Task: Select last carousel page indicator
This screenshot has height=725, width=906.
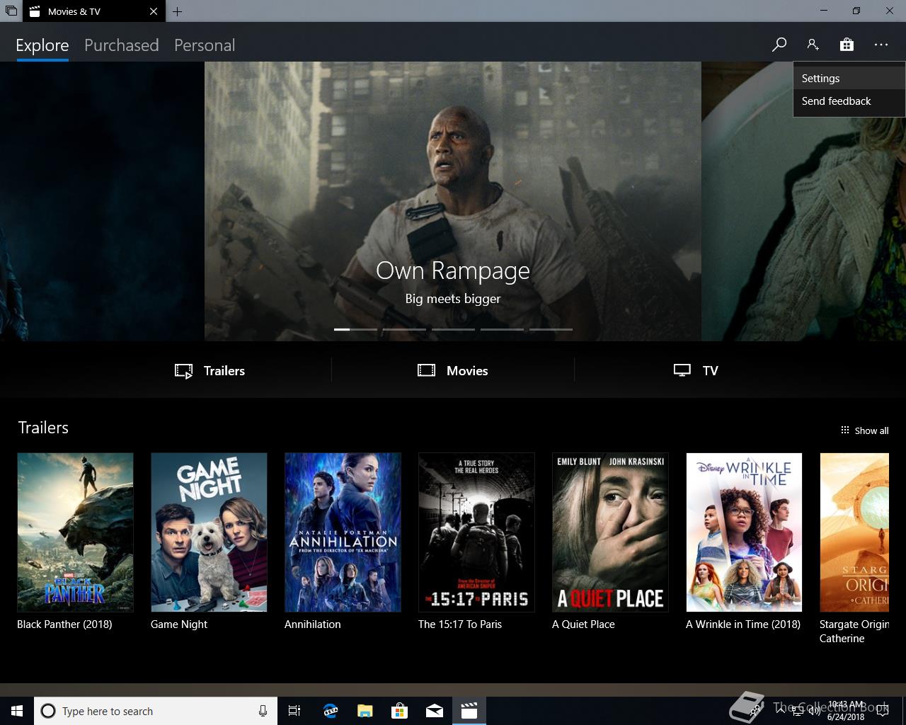Action: [551, 329]
